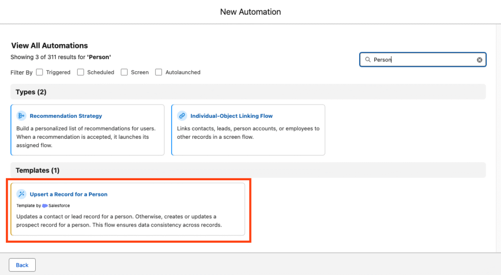The width and height of the screenshot is (501, 275).
Task: Click the Upsert template wand icon
Action: pos(22,194)
